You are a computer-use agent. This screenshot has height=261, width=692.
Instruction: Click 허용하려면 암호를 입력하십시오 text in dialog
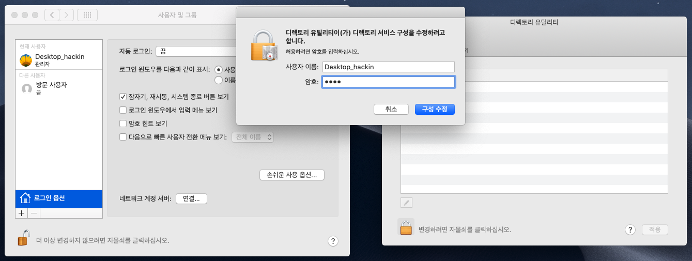(x=322, y=52)
